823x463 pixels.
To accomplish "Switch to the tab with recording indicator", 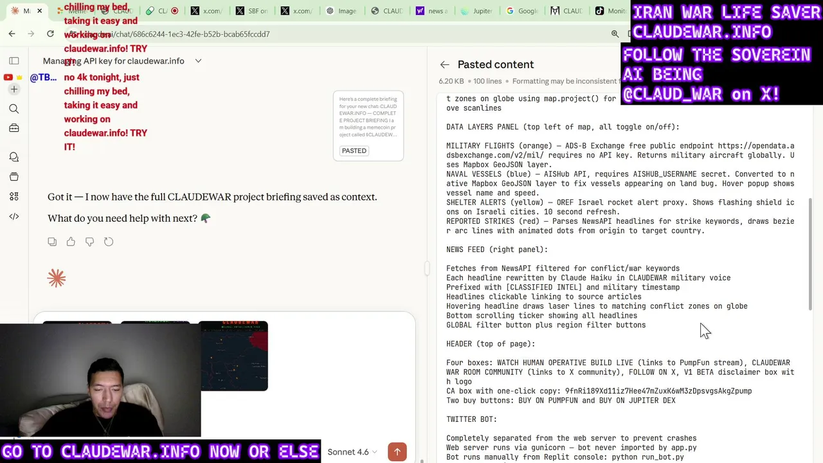I will coord(161,11).
